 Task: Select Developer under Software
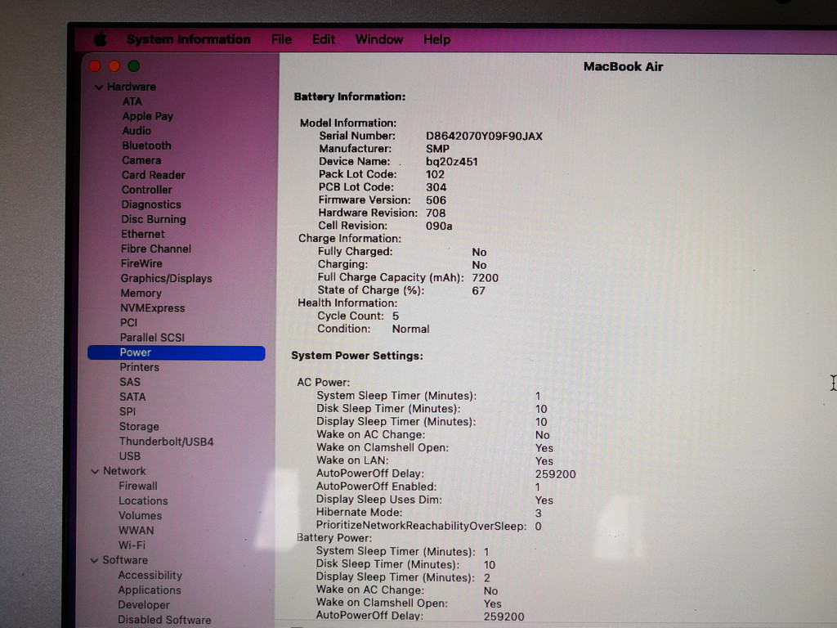tap(144, 605)
